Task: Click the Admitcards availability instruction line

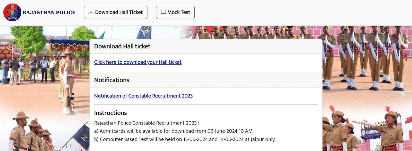Action: [x=174, y=131]
